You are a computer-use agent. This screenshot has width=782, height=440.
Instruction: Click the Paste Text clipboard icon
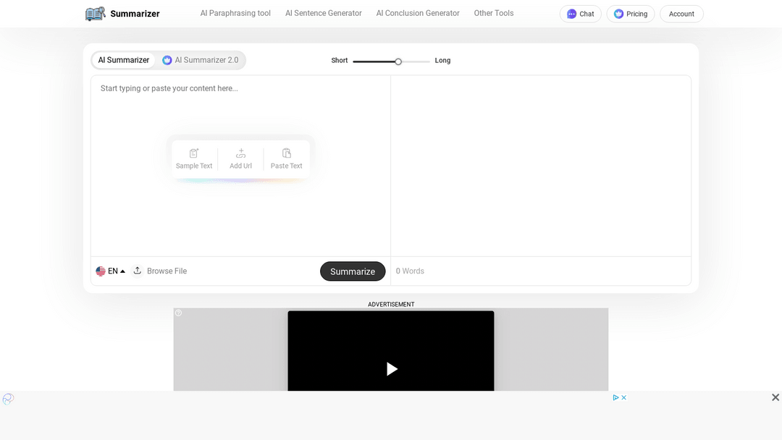point(287,153)
